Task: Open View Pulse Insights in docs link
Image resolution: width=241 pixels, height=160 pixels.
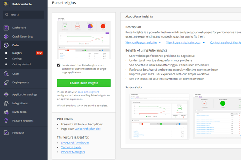Action: 183,42
